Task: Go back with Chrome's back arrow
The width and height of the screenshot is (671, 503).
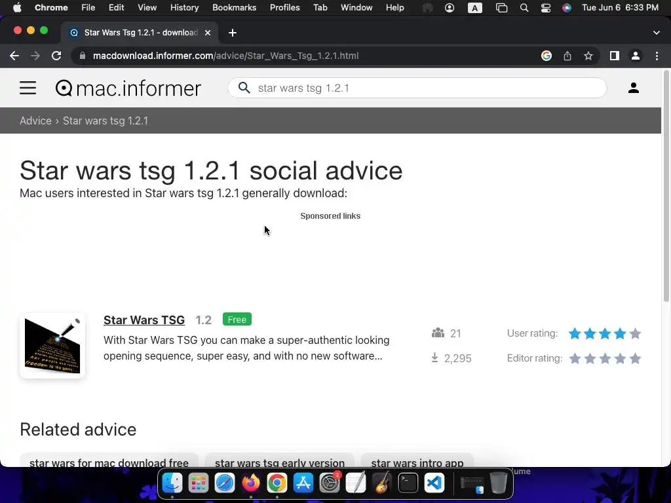Action: pos(14,56)
